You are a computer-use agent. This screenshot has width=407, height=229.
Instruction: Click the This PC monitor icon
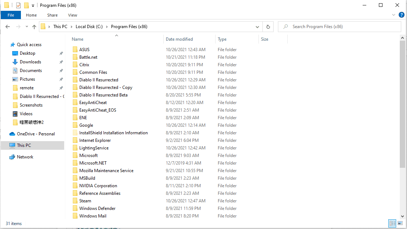click(12, 145)
